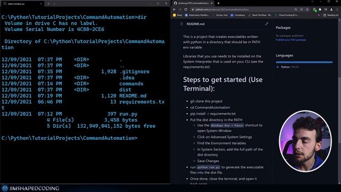Click 'pip install -r requirements.txt' step
The image size is (341, 192).
213,114
